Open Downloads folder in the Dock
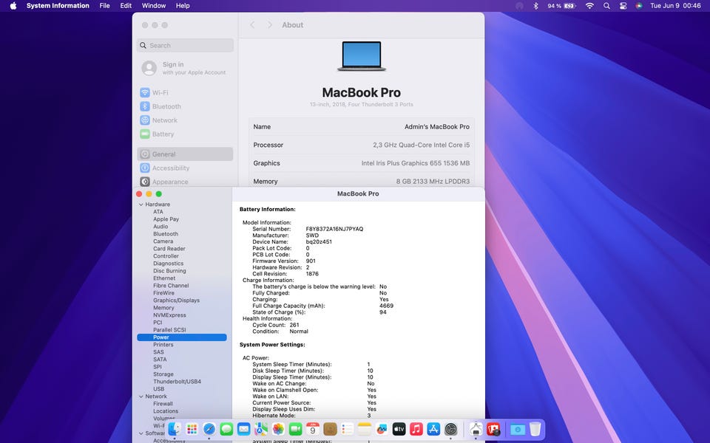The image size is (710, 443). [518, 429]
